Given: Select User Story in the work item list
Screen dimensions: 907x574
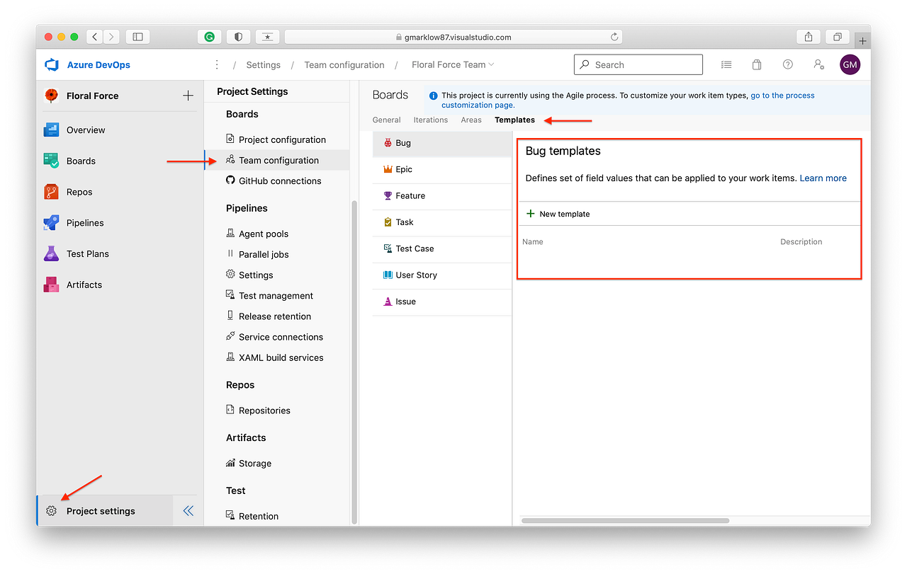Looking at the screenshot, I should pyautogui.click(x=415, y=275).
